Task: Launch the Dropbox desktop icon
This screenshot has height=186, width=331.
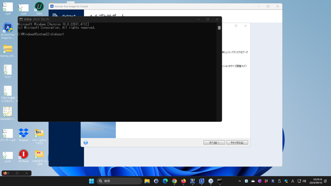Action: click(23, 135)
